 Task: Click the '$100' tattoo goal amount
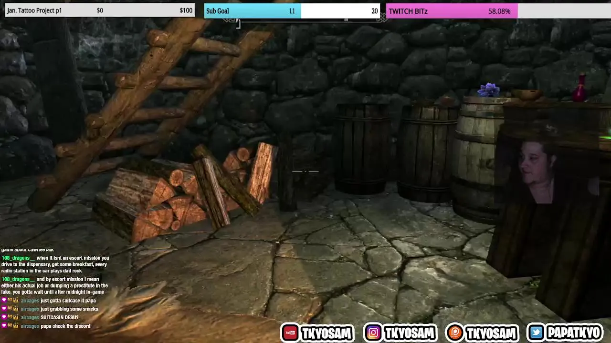186,10
